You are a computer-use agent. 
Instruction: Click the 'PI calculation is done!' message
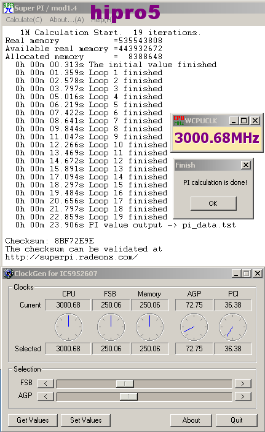[x=215, y=182]
